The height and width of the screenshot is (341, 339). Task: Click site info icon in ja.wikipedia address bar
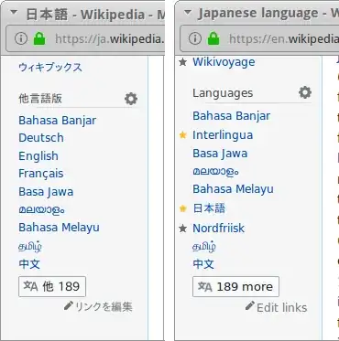pos(21,39)
